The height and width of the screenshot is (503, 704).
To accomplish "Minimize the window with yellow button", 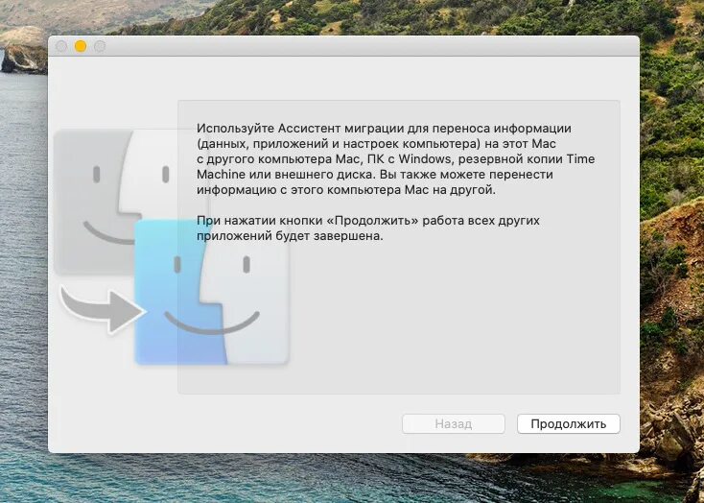I will click(81, 46).
